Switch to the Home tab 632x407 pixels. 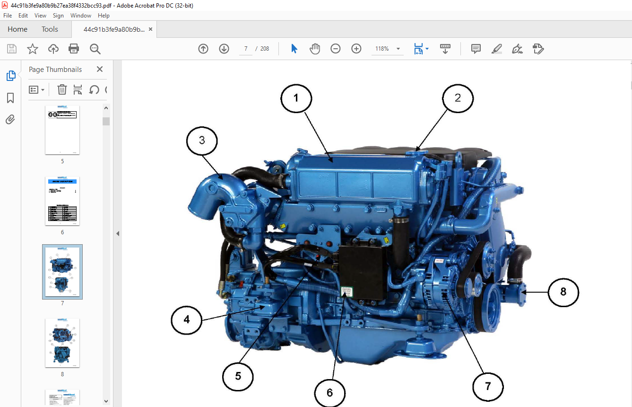pyautogui.click(x=17, y=29)
